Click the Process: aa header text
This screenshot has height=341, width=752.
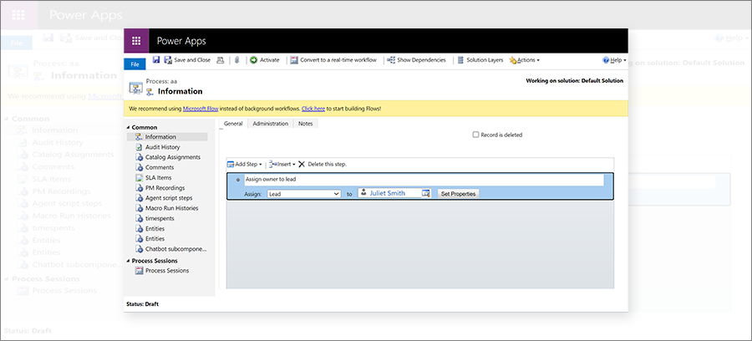(161, 81)
